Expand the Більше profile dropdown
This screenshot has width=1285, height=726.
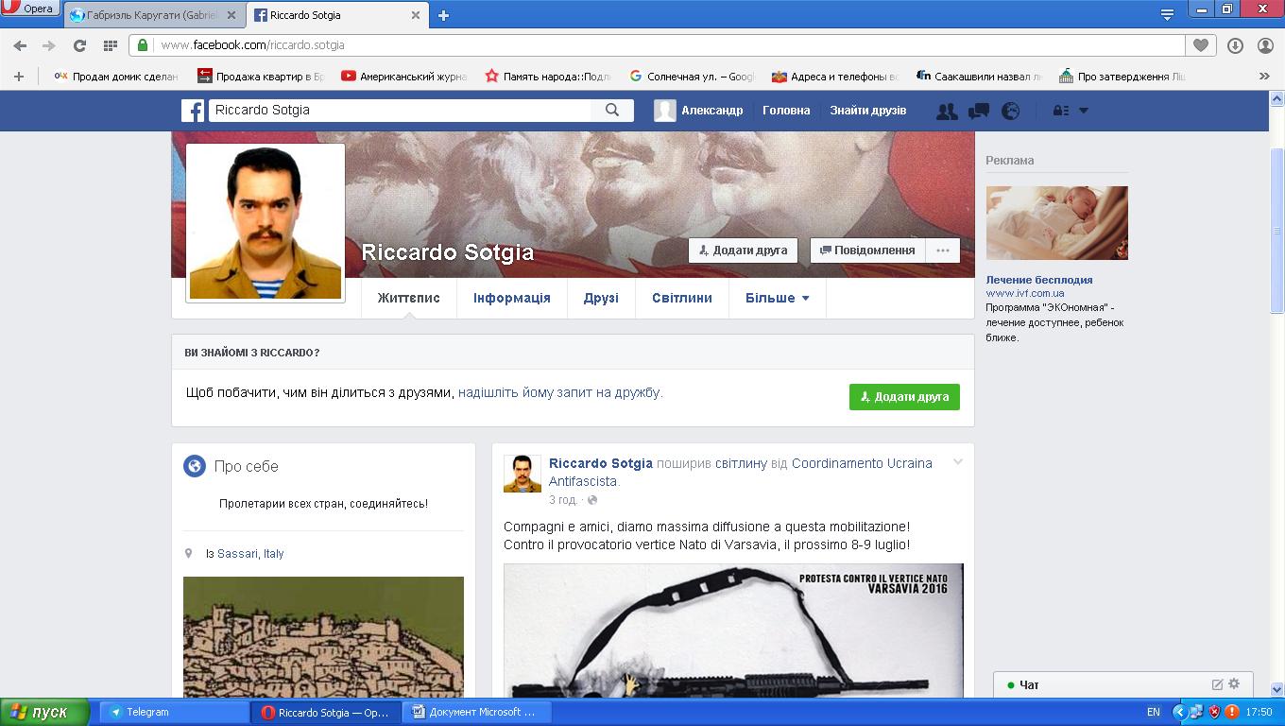777,298
